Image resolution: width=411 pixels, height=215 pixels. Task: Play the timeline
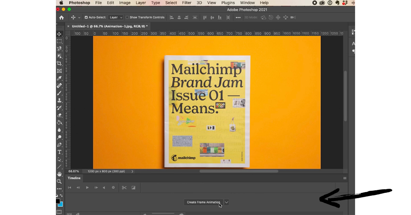click(87, 188)
